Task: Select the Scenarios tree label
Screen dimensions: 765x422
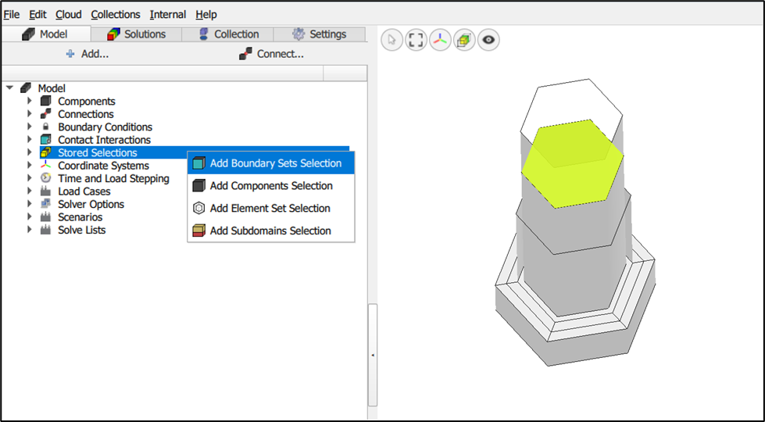Action: pos(80,216)
